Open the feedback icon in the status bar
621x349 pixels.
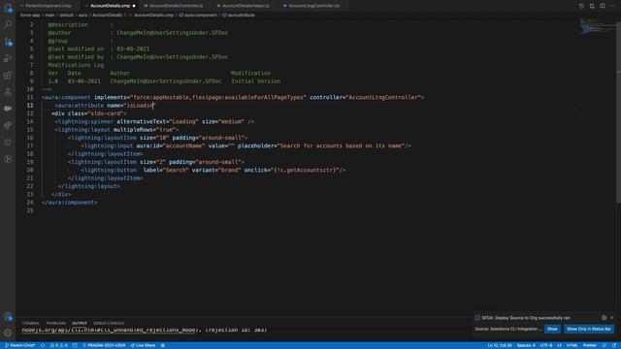pyautogui.click(x=605, y=345)
